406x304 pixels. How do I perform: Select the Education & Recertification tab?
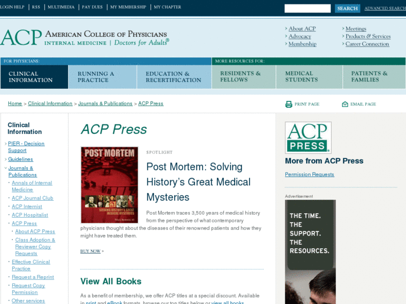point(174,77)
